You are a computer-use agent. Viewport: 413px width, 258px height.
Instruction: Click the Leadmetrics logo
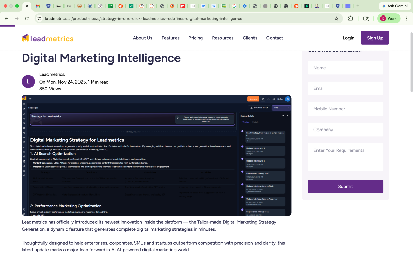pyautogui.click(x=47, y=38)
